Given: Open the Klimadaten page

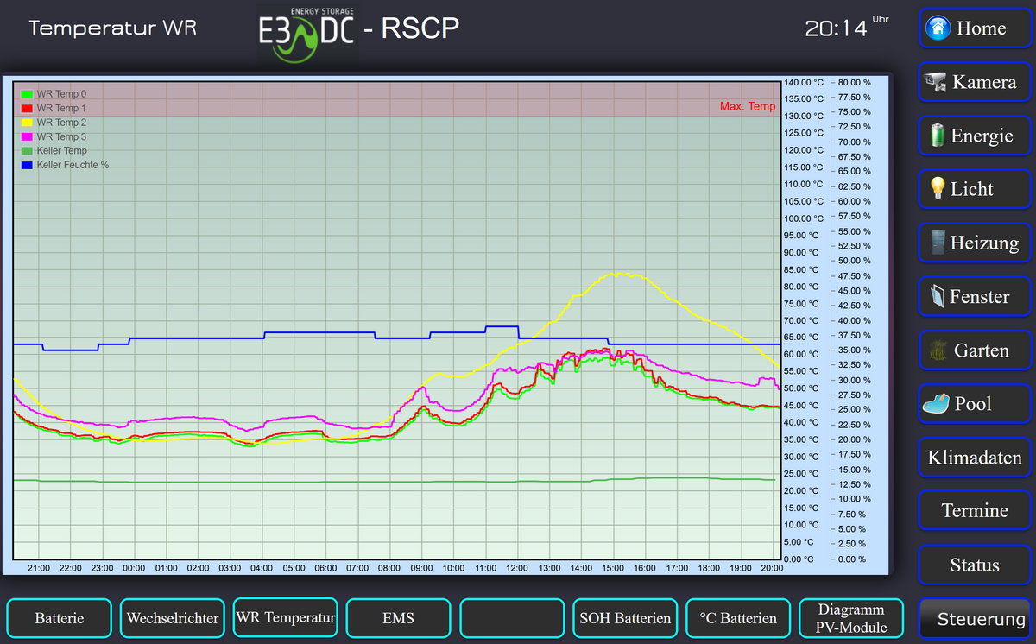Looking at the screenshot, I should click(x=975, y=458).
